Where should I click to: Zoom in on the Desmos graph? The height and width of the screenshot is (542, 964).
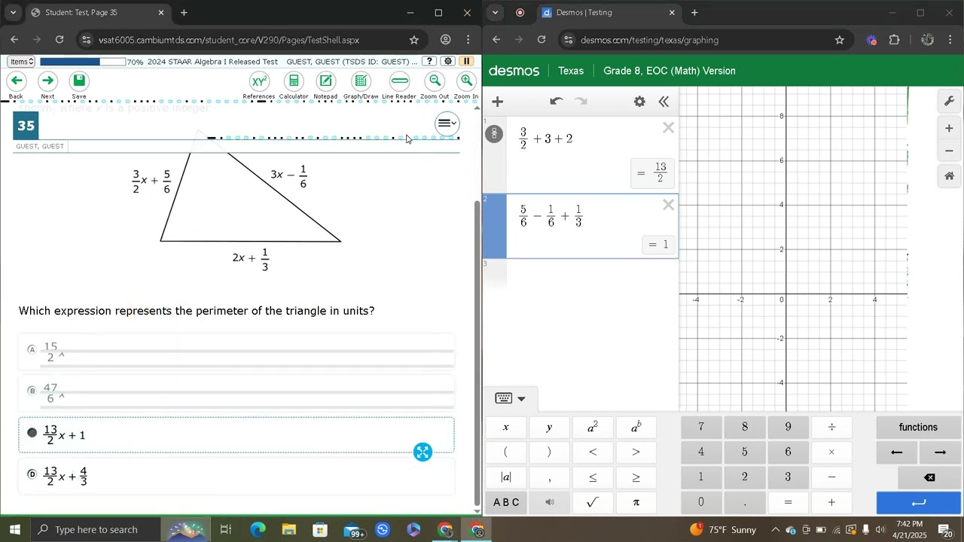949,129
